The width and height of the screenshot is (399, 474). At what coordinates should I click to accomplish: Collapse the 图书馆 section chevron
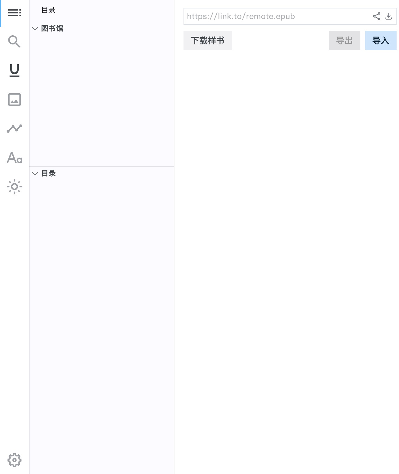[x=35, y=29]
